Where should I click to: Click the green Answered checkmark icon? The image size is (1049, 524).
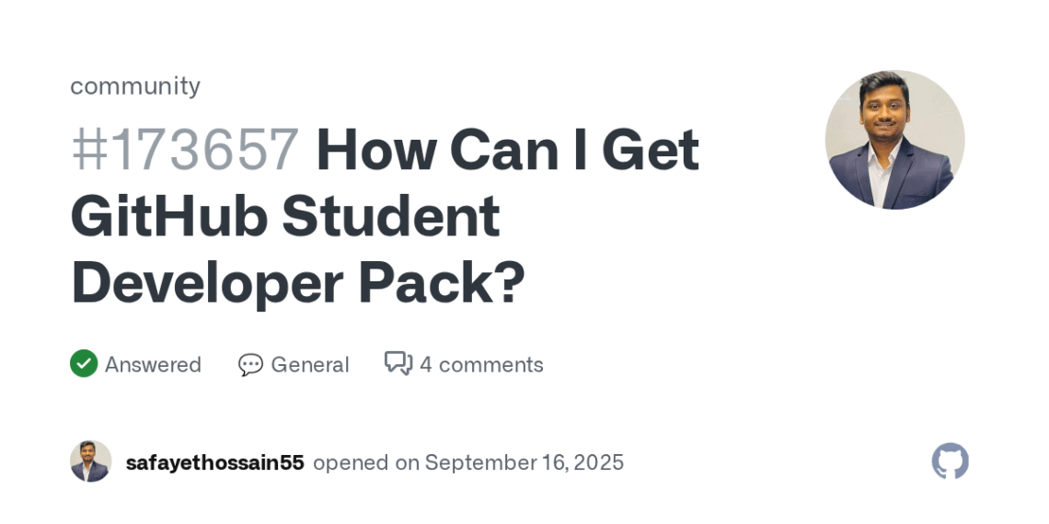pyautogui.click(x=84, y=364)
